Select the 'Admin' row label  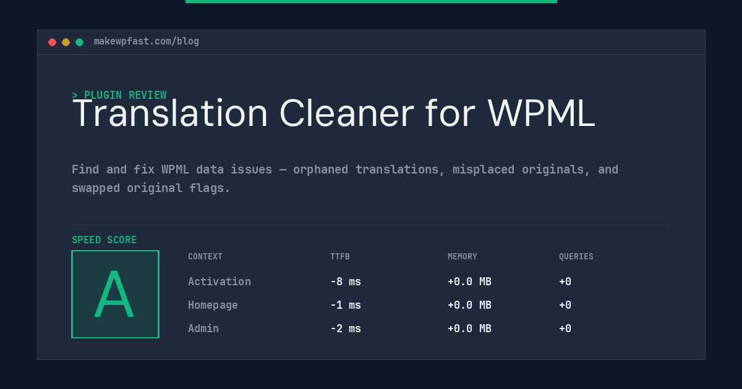coord(203,328)
